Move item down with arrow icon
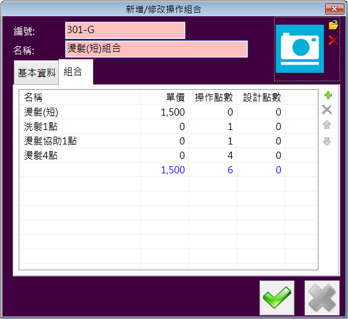The height and width of the screenshot is (319, 348). click(x=327, y=141)
